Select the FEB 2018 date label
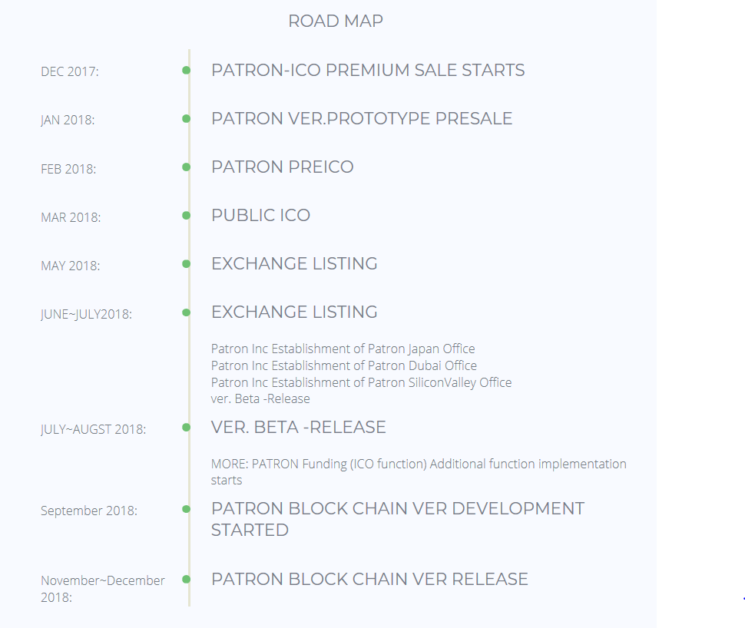The width and height of the screenshot is (745, 628). (68, 169)
